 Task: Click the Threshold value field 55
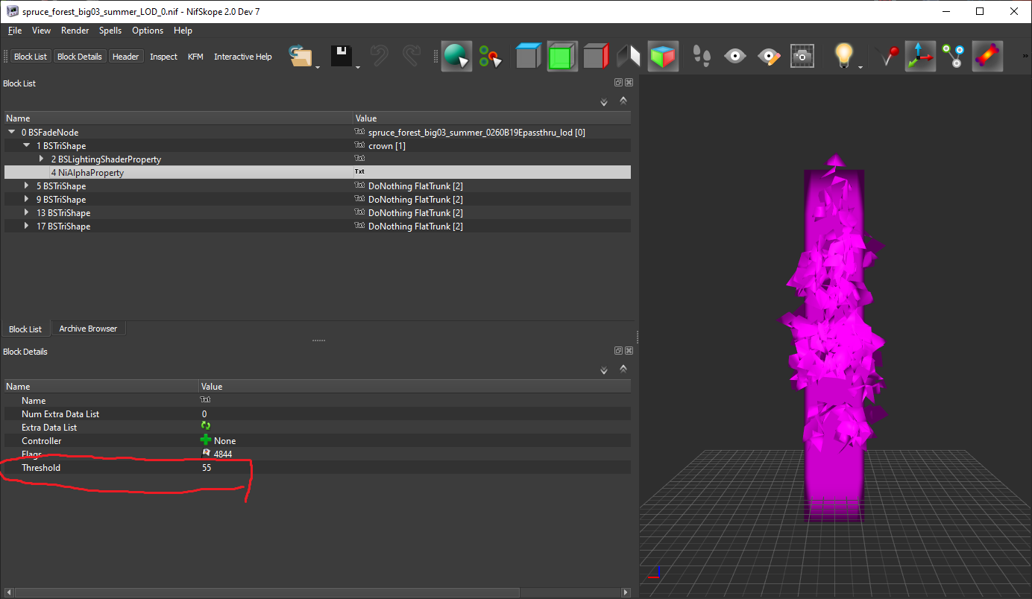point(207,468)
